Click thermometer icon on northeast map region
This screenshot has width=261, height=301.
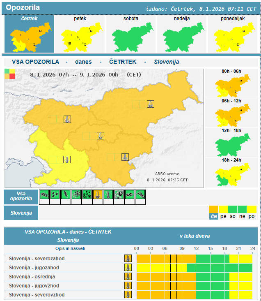151,104
